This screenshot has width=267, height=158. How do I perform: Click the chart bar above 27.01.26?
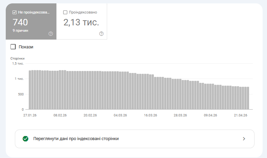click(x=30, y=90)
